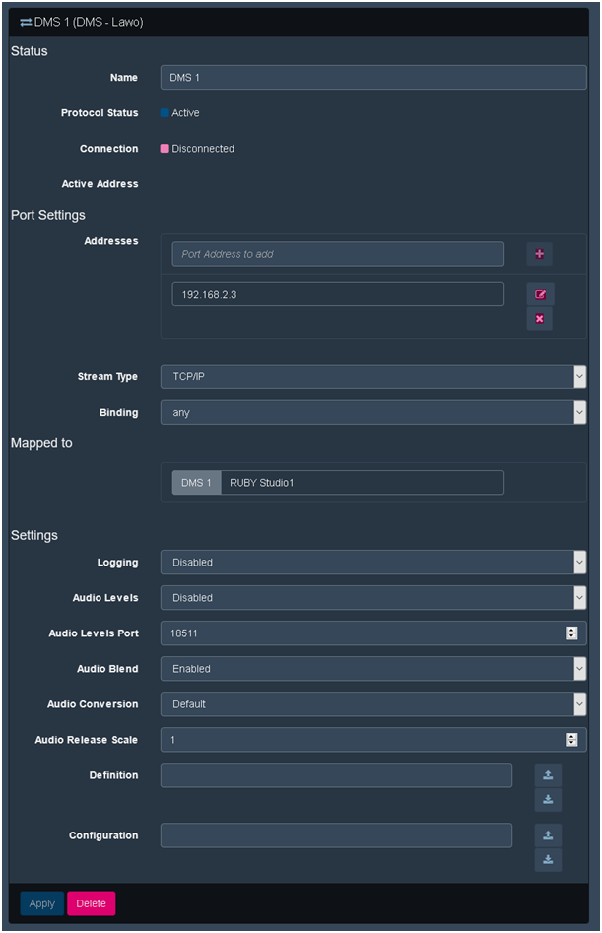Remove address 192.168.2.3 with the X icon

pyautogui.click(x=539, y=318)
